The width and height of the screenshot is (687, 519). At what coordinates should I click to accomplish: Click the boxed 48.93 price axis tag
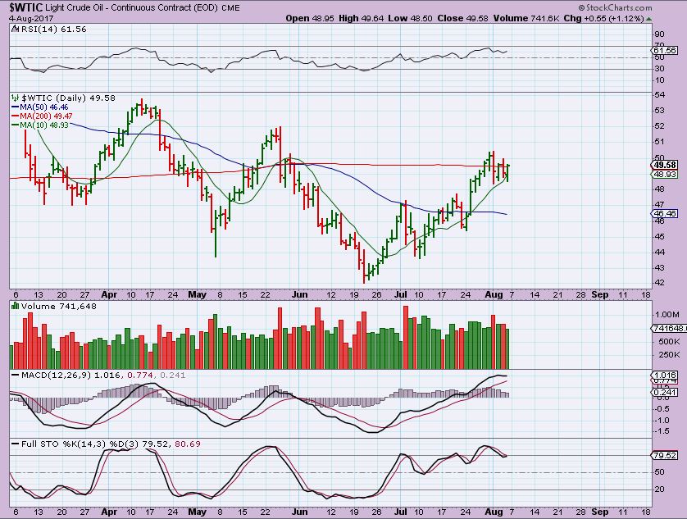pos(665,175)
